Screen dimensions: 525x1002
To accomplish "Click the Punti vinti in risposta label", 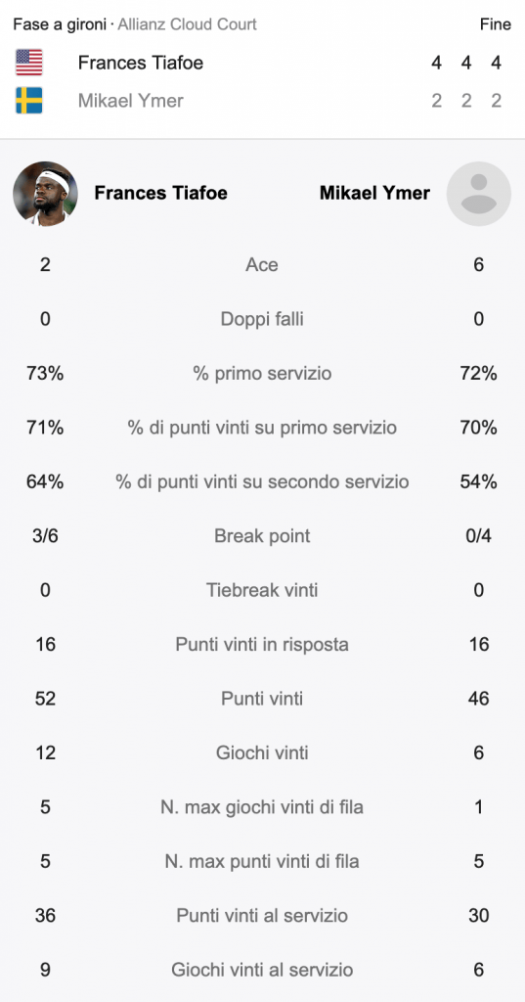I will 262,644.
